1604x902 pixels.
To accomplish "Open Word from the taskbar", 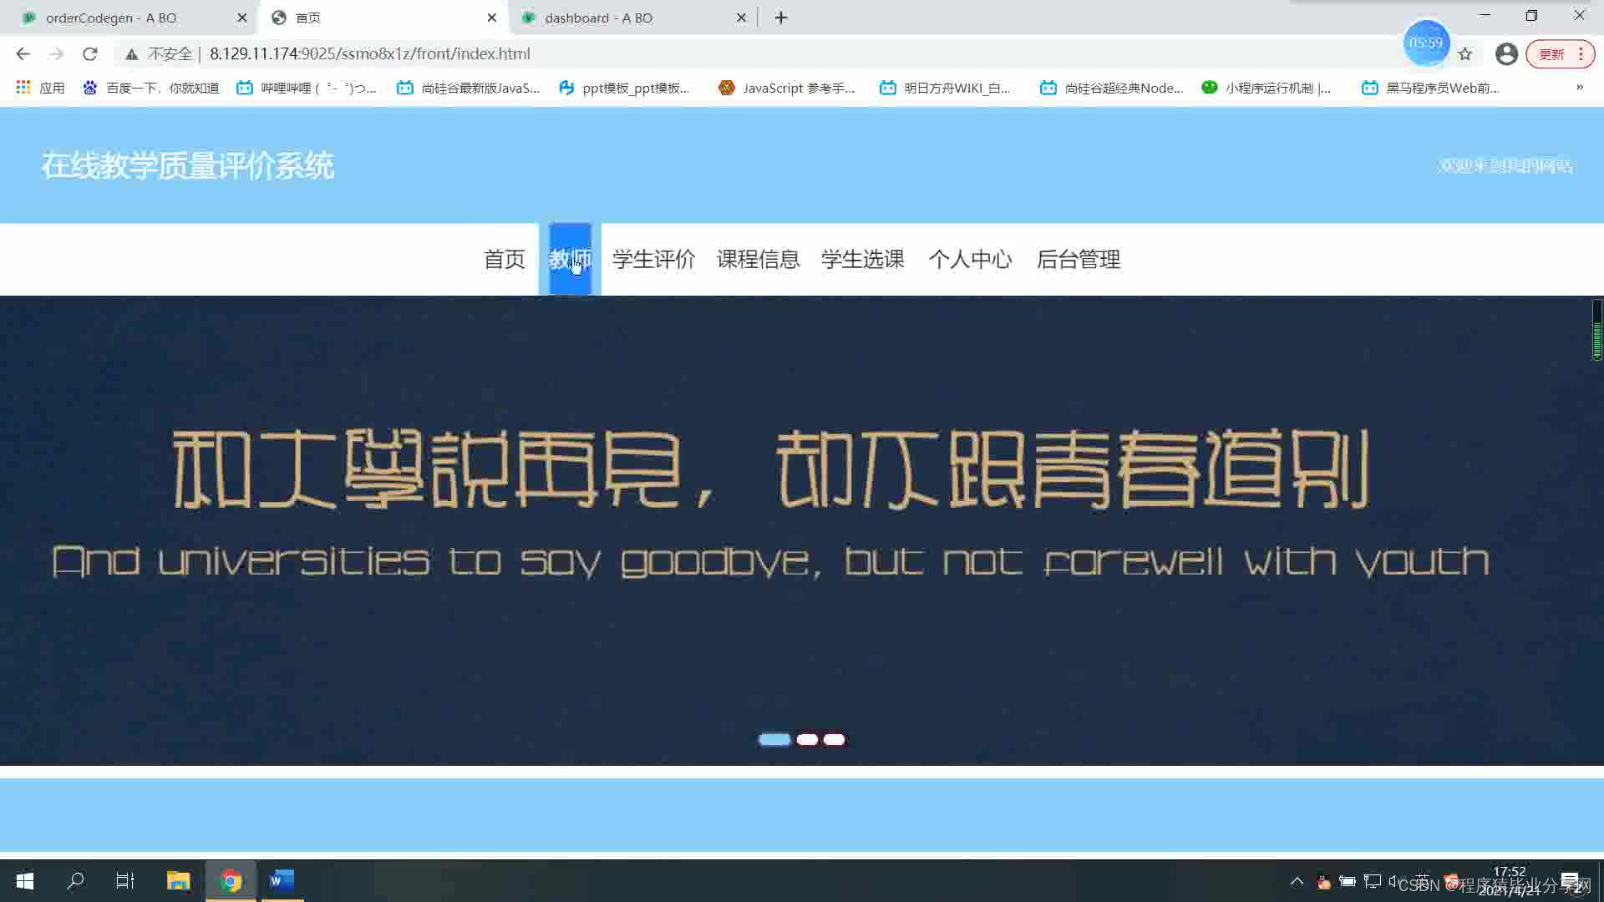I will click(282, 880).
